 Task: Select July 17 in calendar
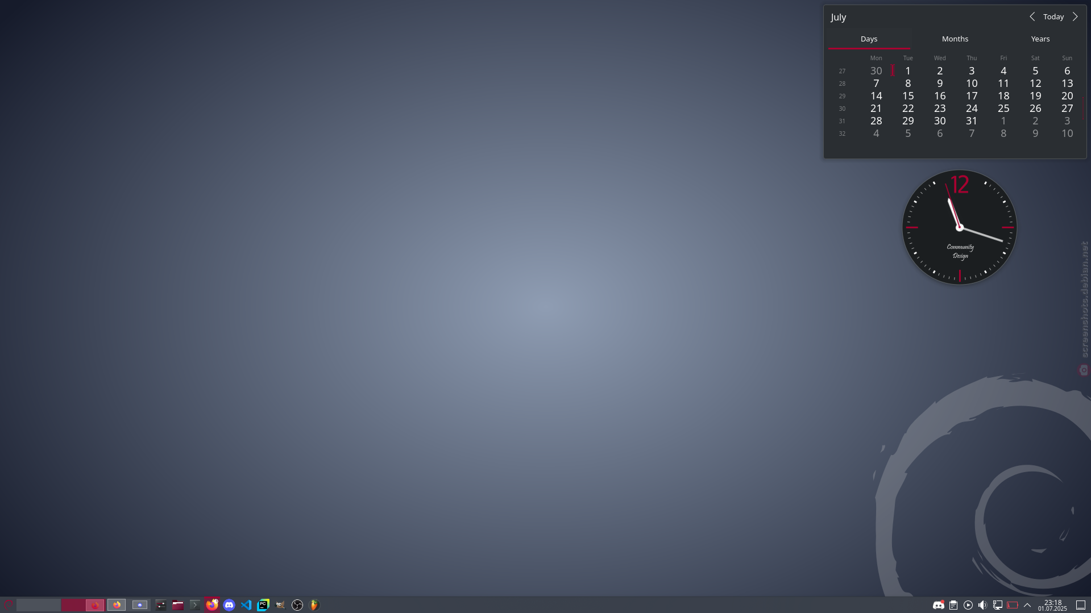coord(972,96)
